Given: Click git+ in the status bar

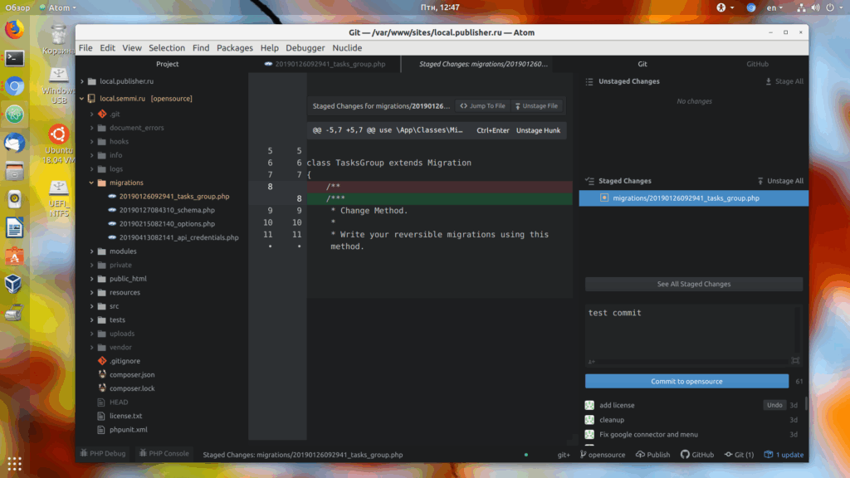Looking at the screenshot, I should pyautogui.click(x=564, y=455).
